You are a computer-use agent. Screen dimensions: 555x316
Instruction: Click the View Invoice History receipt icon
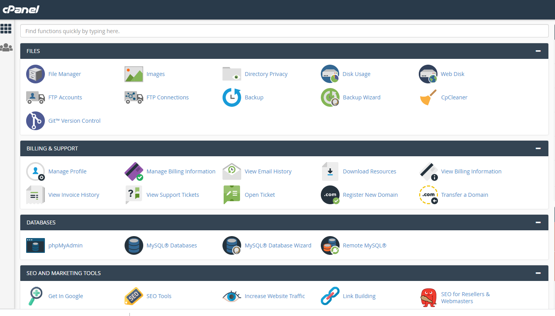(x=36, y=195)
